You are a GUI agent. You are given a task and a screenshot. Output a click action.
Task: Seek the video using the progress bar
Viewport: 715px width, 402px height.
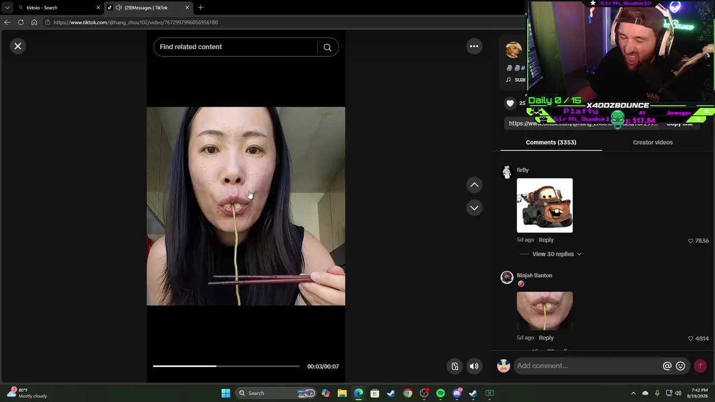226,366
